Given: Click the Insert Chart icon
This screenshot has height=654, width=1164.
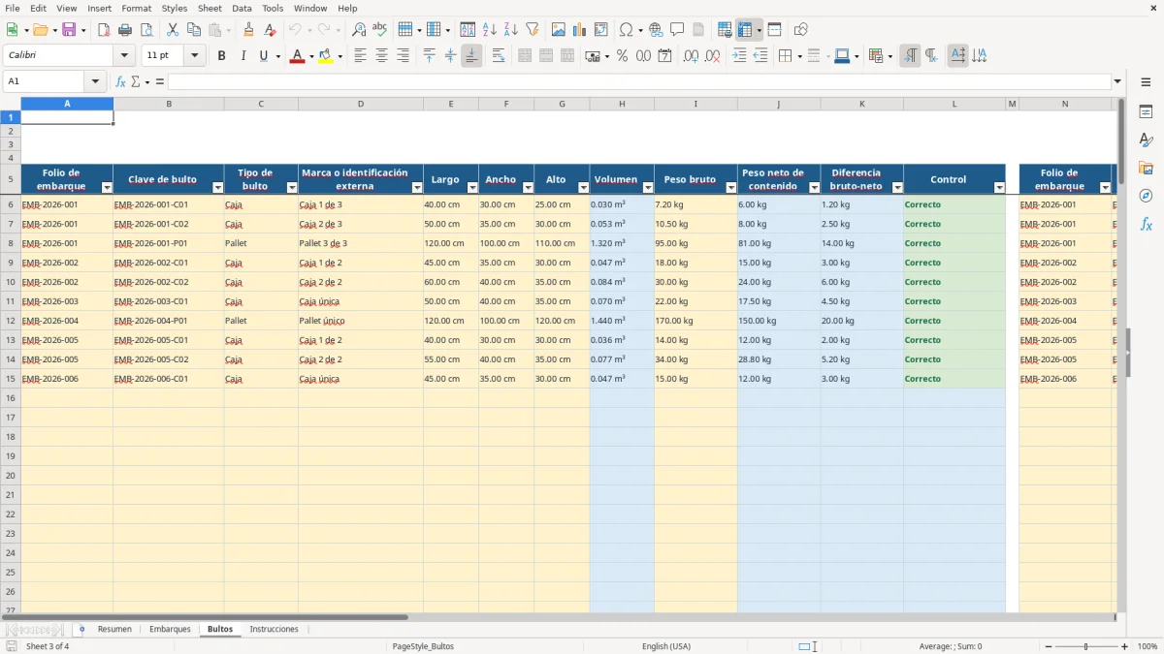Looking at the screenshot, I should pyautogui.click(x=580, y=30).
